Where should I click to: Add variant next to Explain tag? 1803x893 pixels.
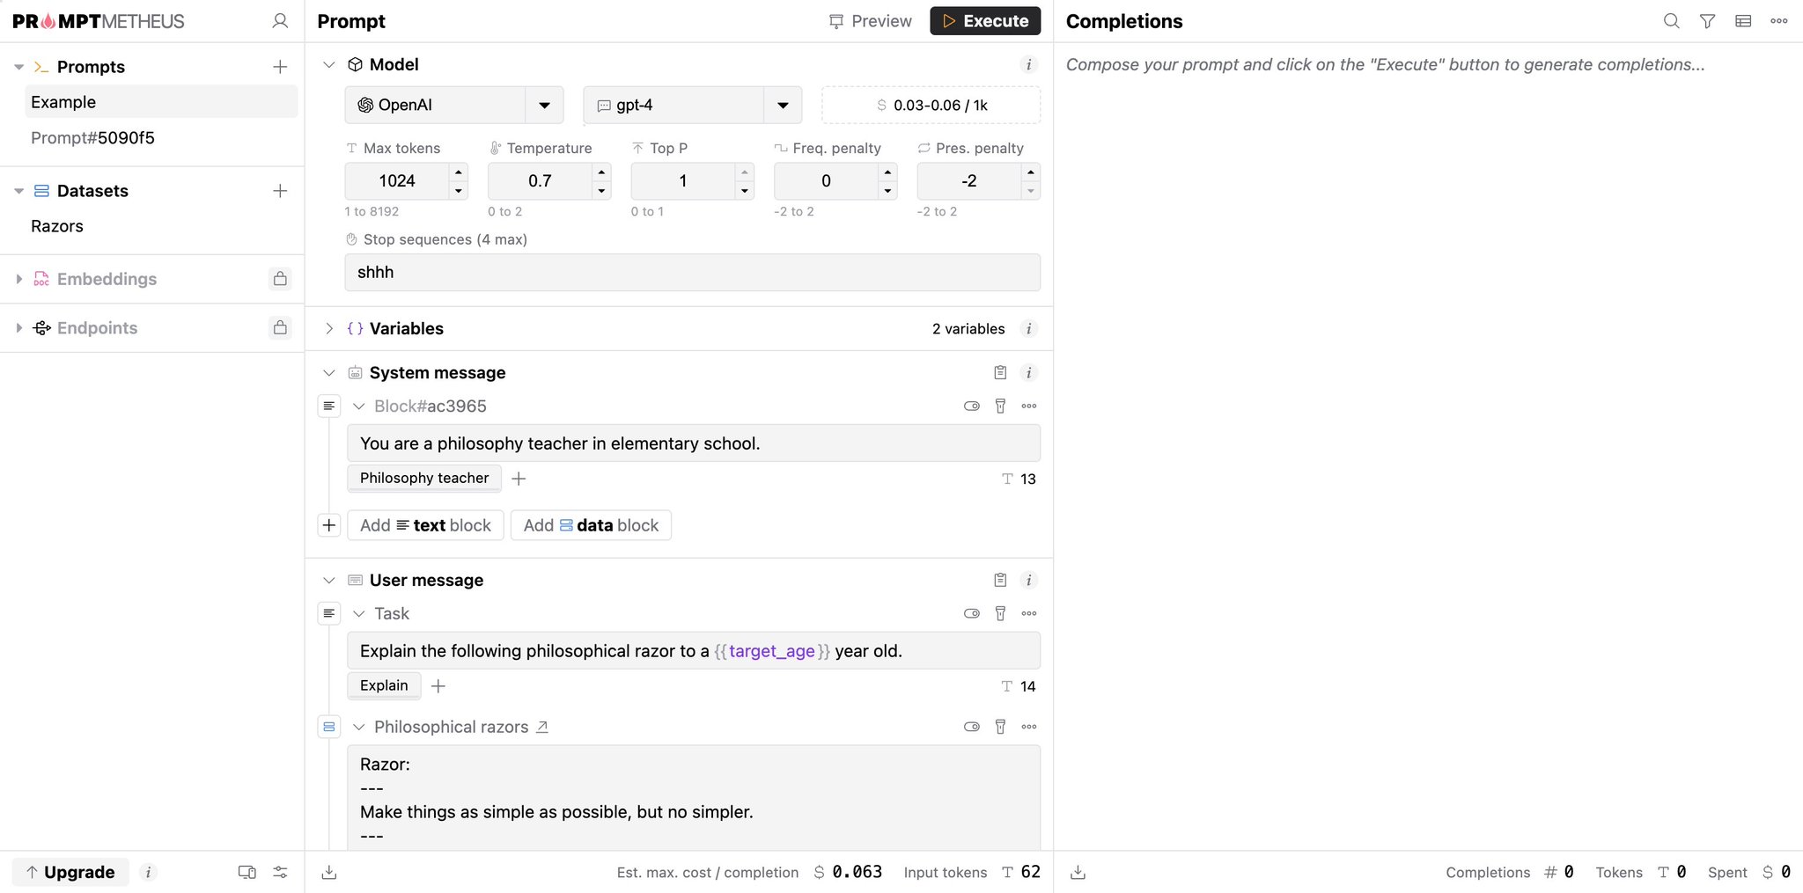pos(438,685)
